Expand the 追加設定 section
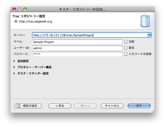The image size is (165, 127). (x=14, y=61)
